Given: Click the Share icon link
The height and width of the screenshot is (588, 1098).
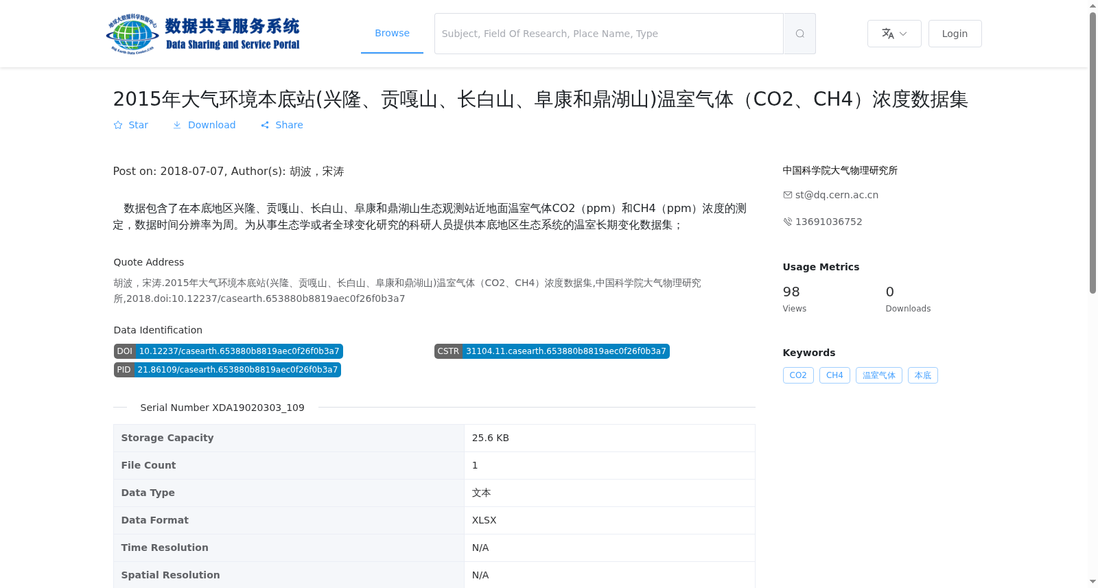Looking at the screenshot, I should (x=265, y=125).
